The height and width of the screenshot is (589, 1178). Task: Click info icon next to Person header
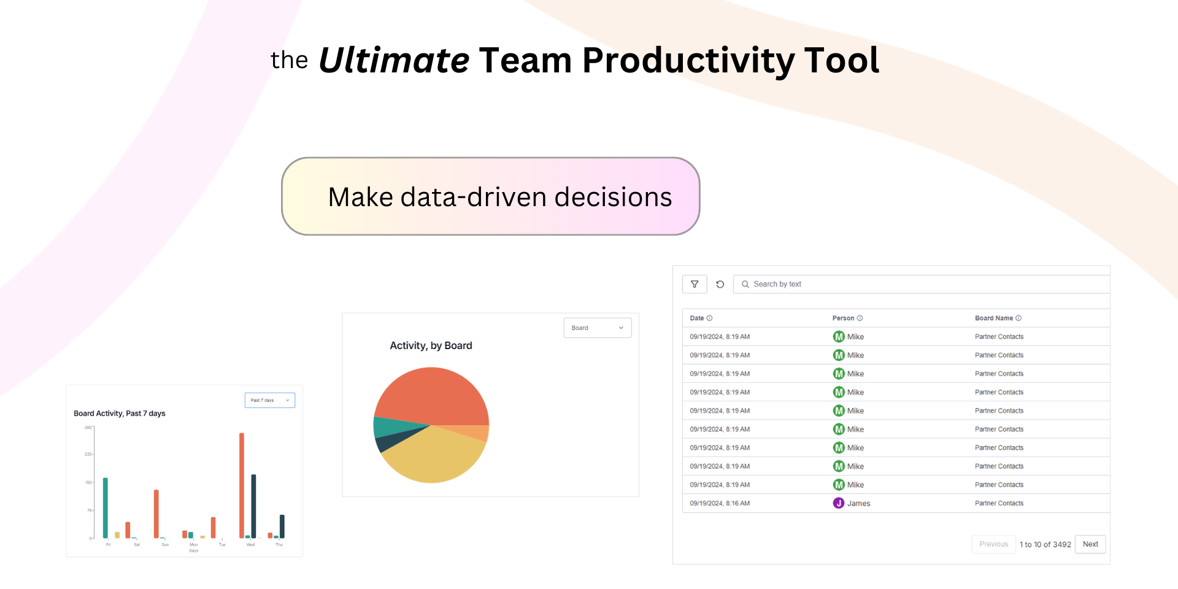[860, 318]
